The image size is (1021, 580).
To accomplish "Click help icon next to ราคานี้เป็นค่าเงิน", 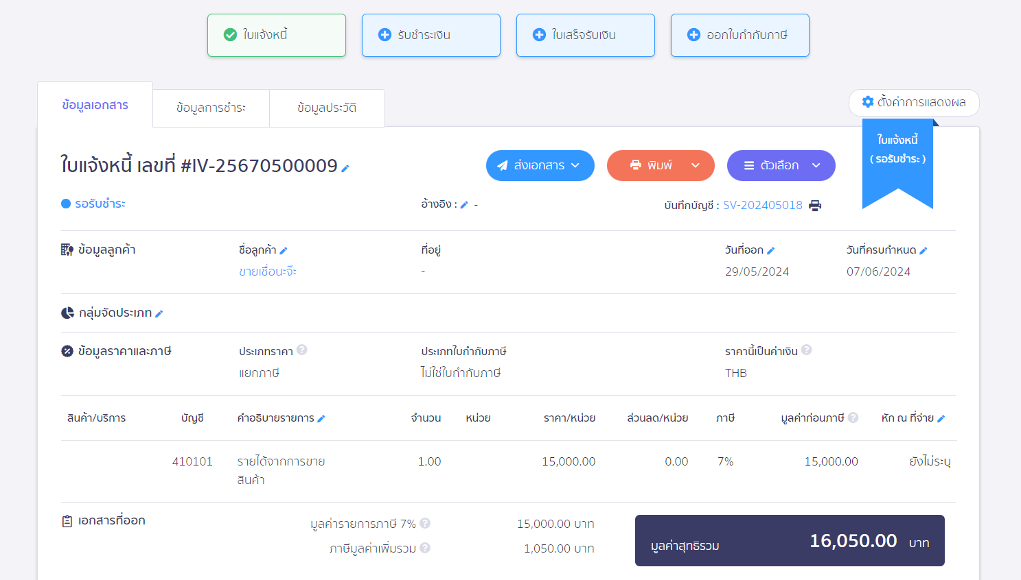I will click(x=806, y=350).
